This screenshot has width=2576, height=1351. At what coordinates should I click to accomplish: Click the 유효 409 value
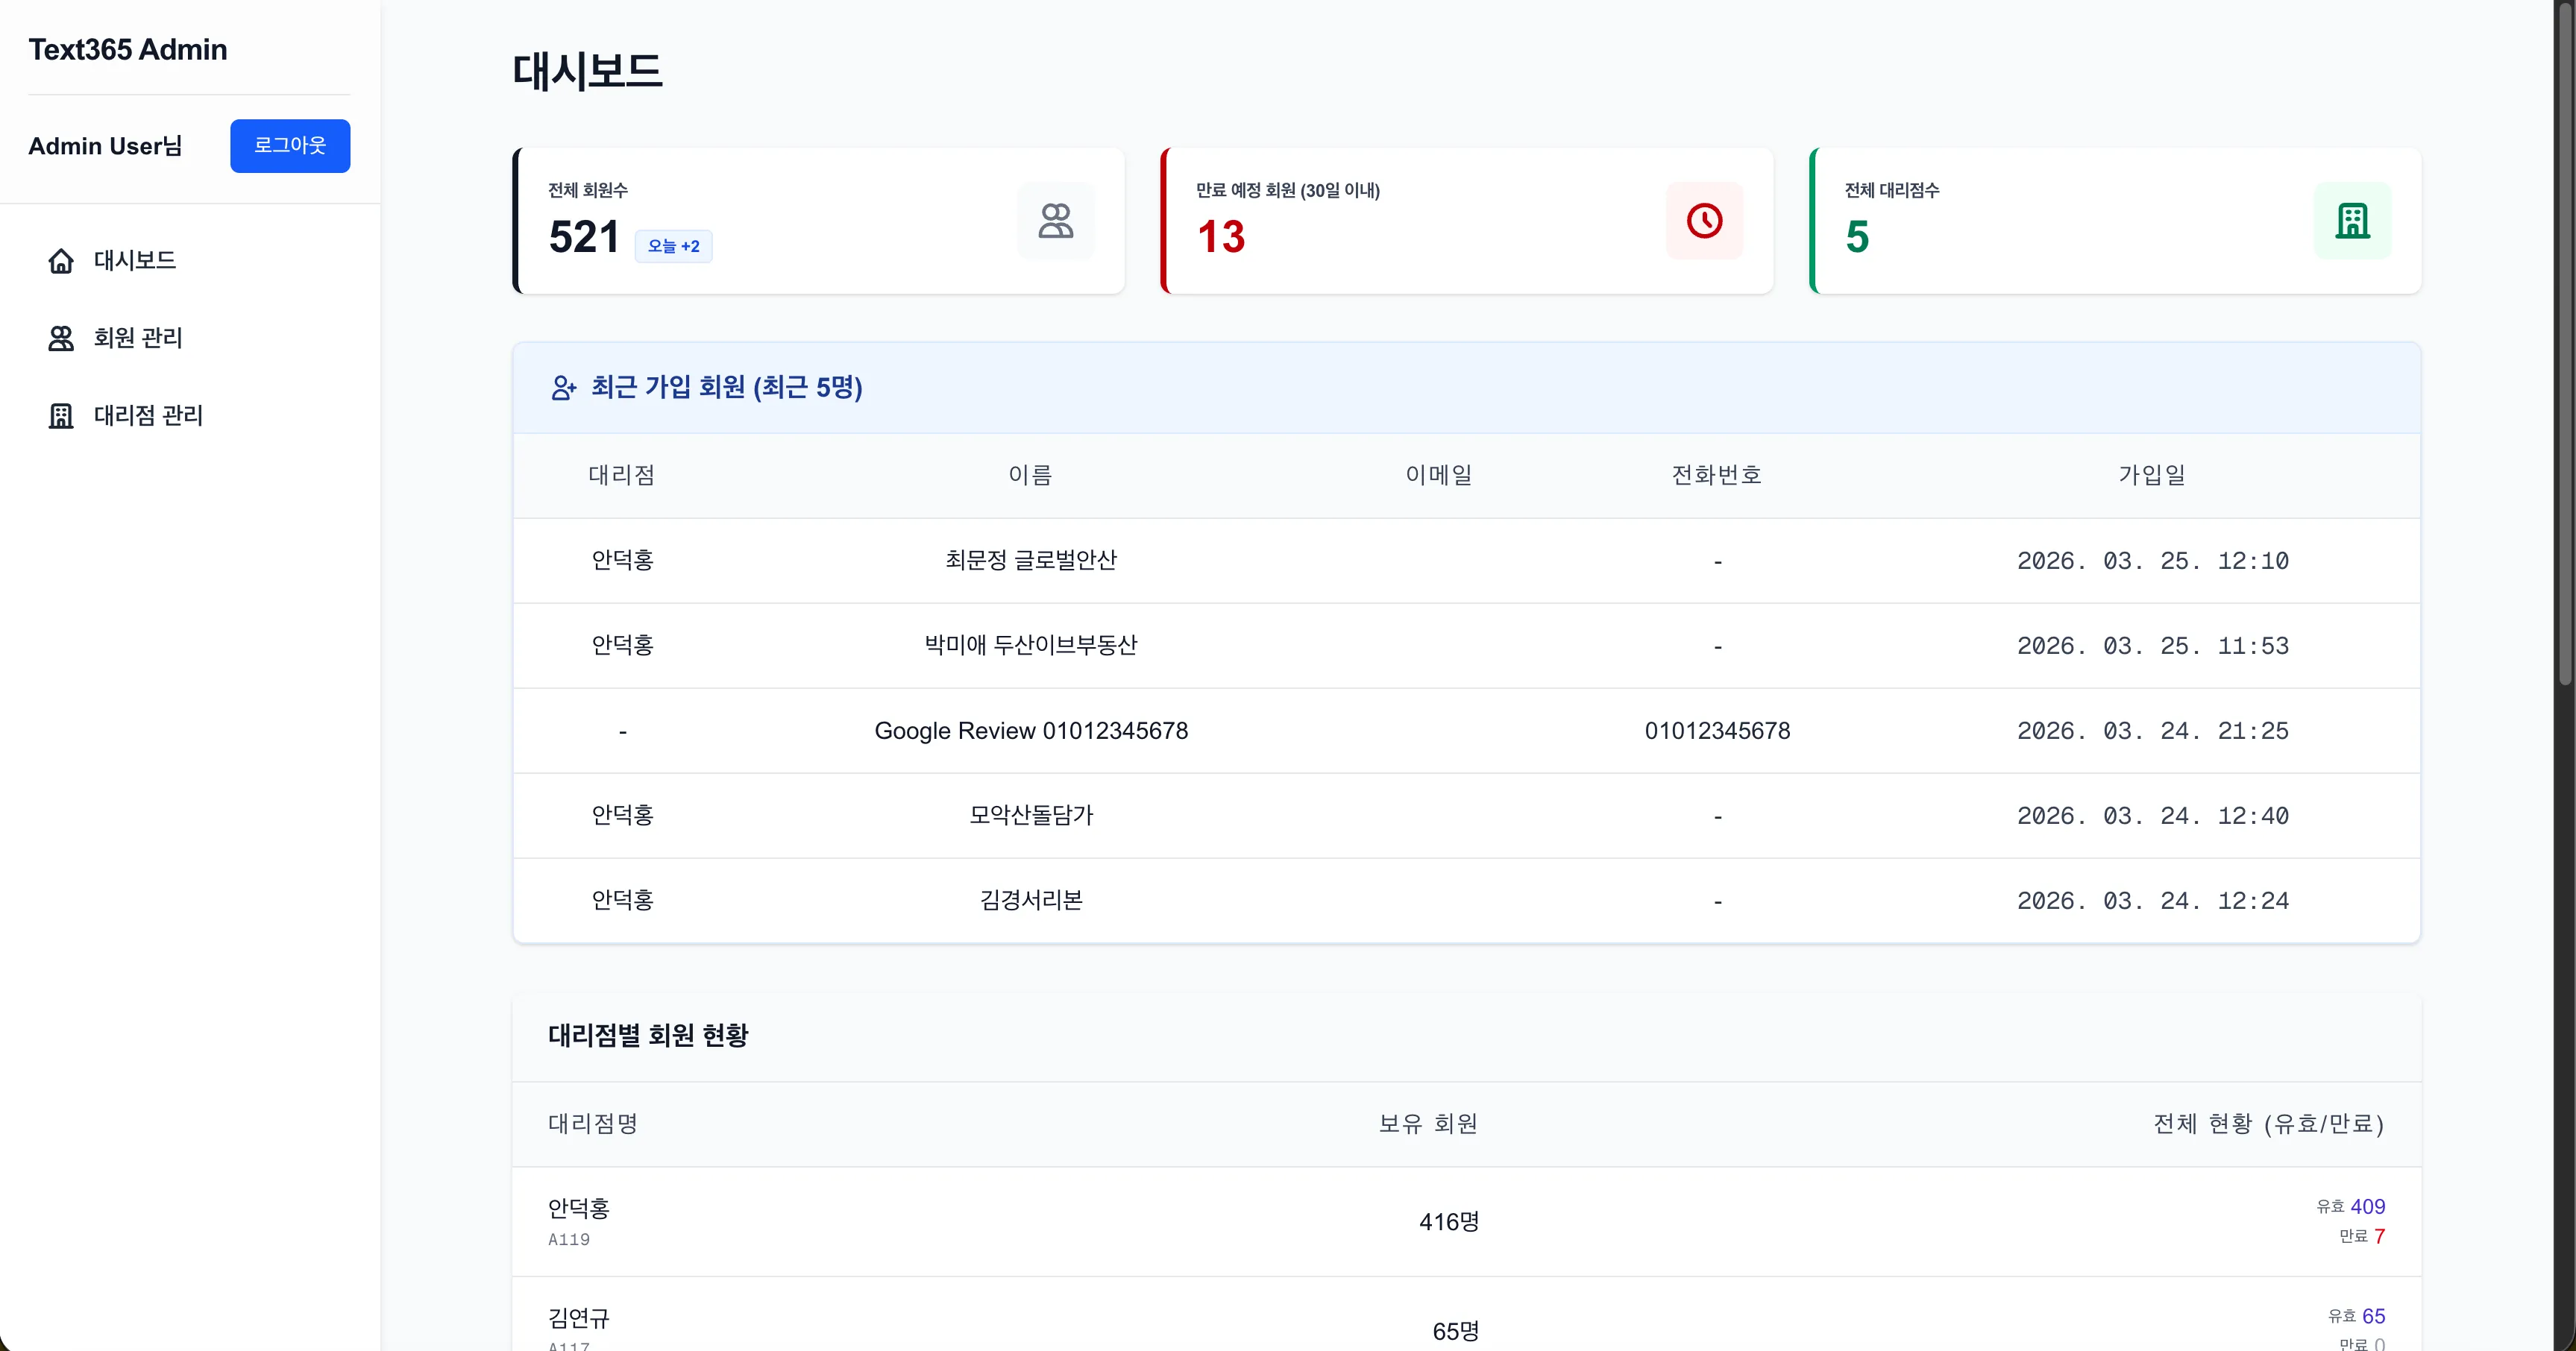[2350, 1207]
